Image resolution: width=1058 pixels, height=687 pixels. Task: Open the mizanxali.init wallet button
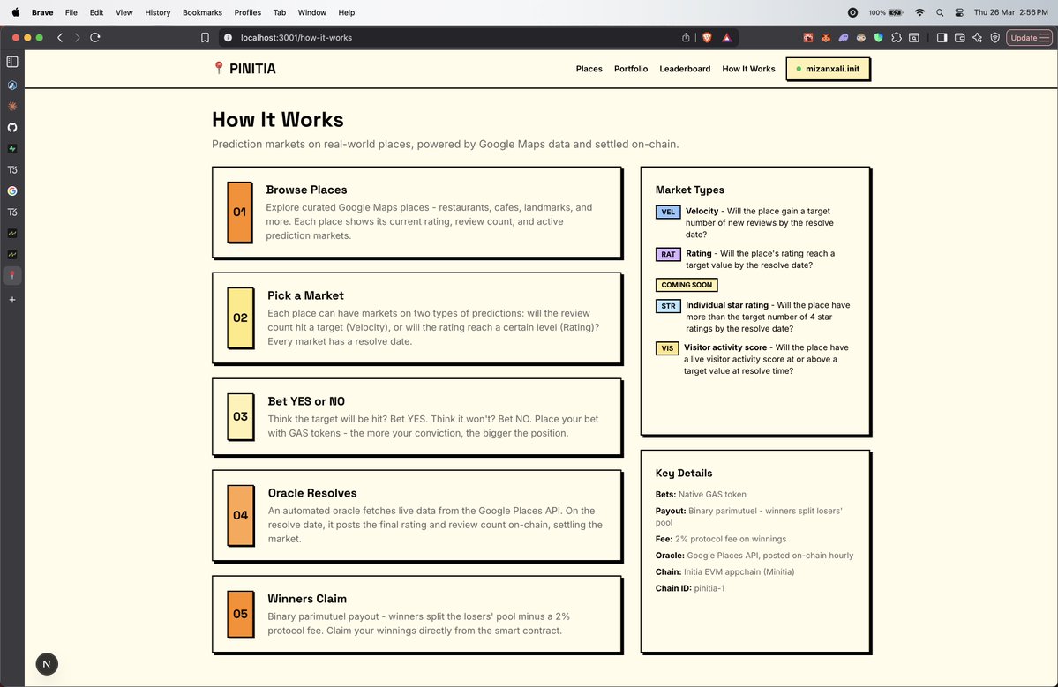pyautogui.click(x=828, y=69)
